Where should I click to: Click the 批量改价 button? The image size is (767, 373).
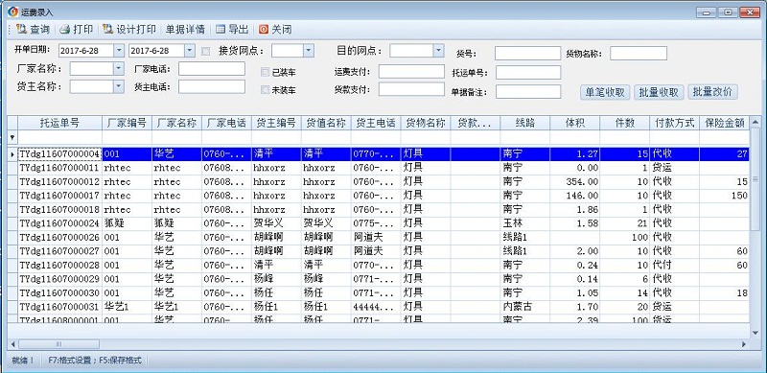pyautogui.click(x=712, y=92)
